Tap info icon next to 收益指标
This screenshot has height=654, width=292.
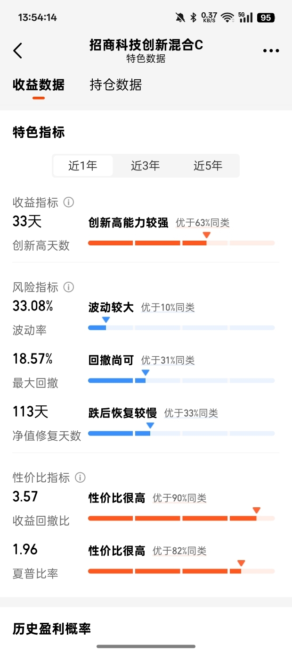69,202
